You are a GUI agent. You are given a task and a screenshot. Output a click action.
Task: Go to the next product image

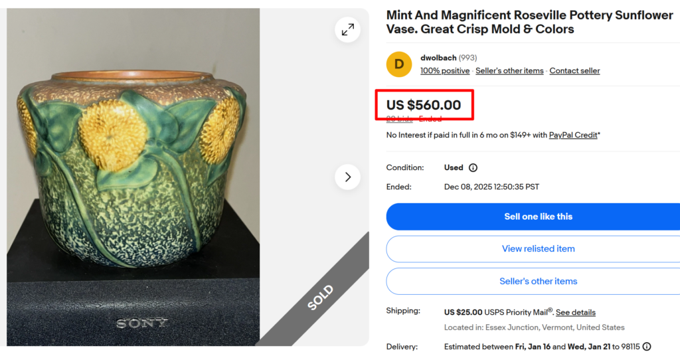tap(347, 177)
